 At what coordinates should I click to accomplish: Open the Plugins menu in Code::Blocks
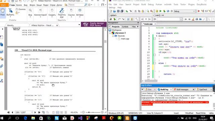pyautogui.click(x=191, y=4)
